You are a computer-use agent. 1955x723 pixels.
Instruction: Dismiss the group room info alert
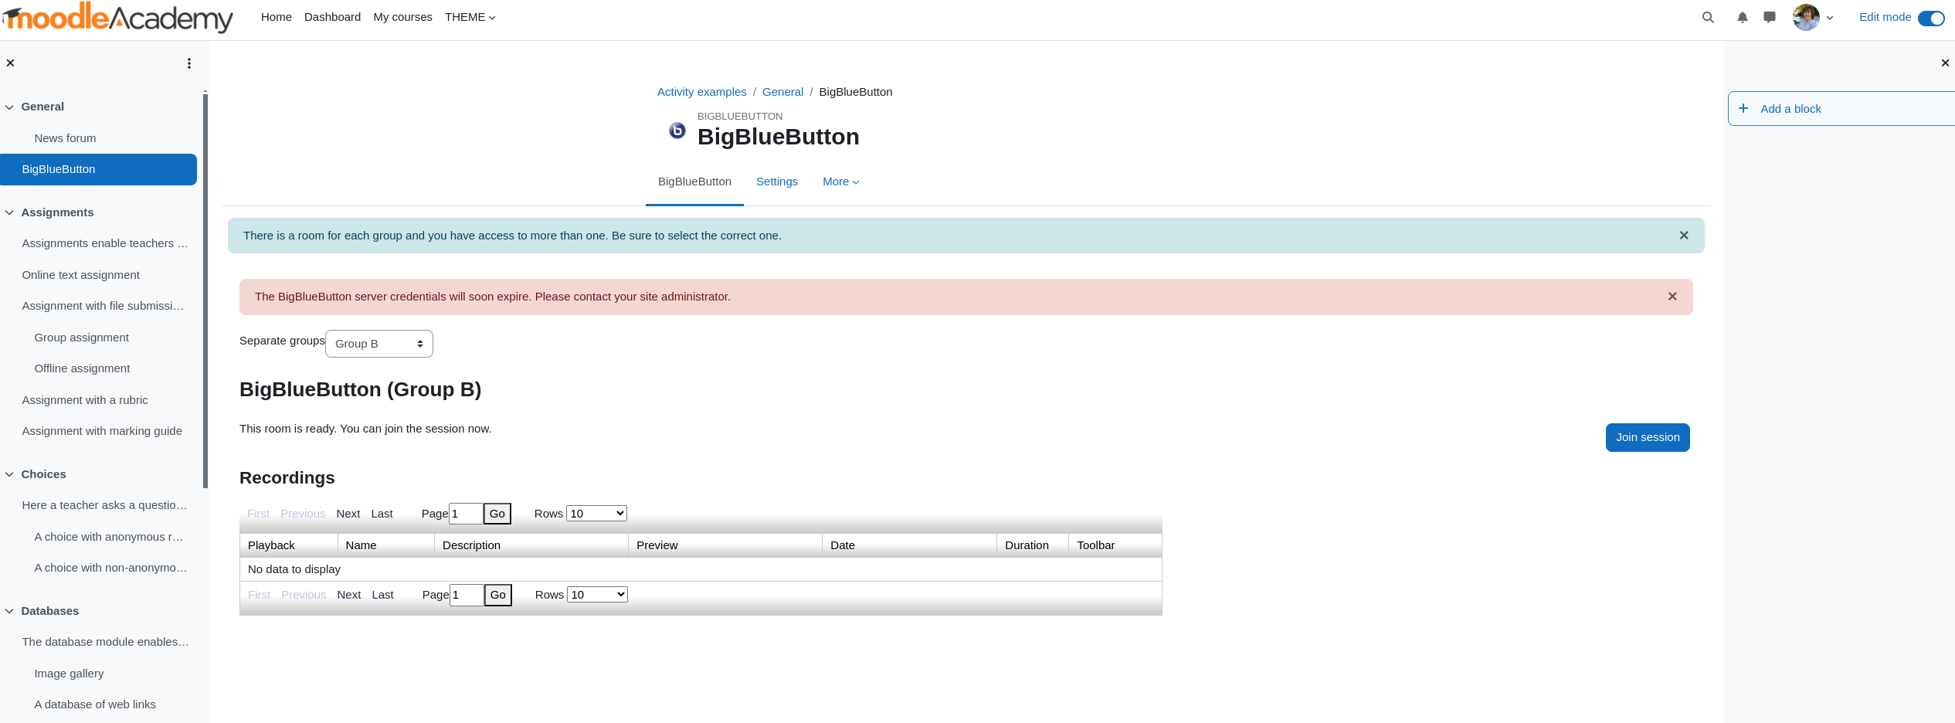1684,236
